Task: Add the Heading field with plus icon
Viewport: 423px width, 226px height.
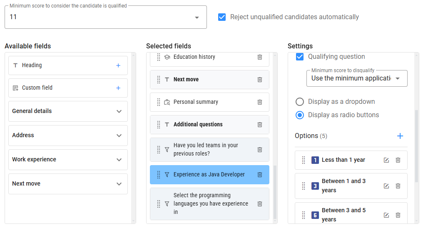Action: tap(118, 65)
